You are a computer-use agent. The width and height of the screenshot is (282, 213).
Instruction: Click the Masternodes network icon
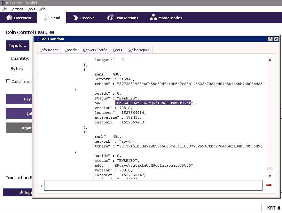pos(153,18)
